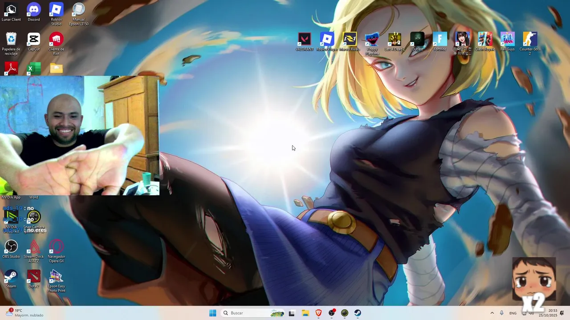
Task: Open Task View in the taskbar
Action: [292, 313]
